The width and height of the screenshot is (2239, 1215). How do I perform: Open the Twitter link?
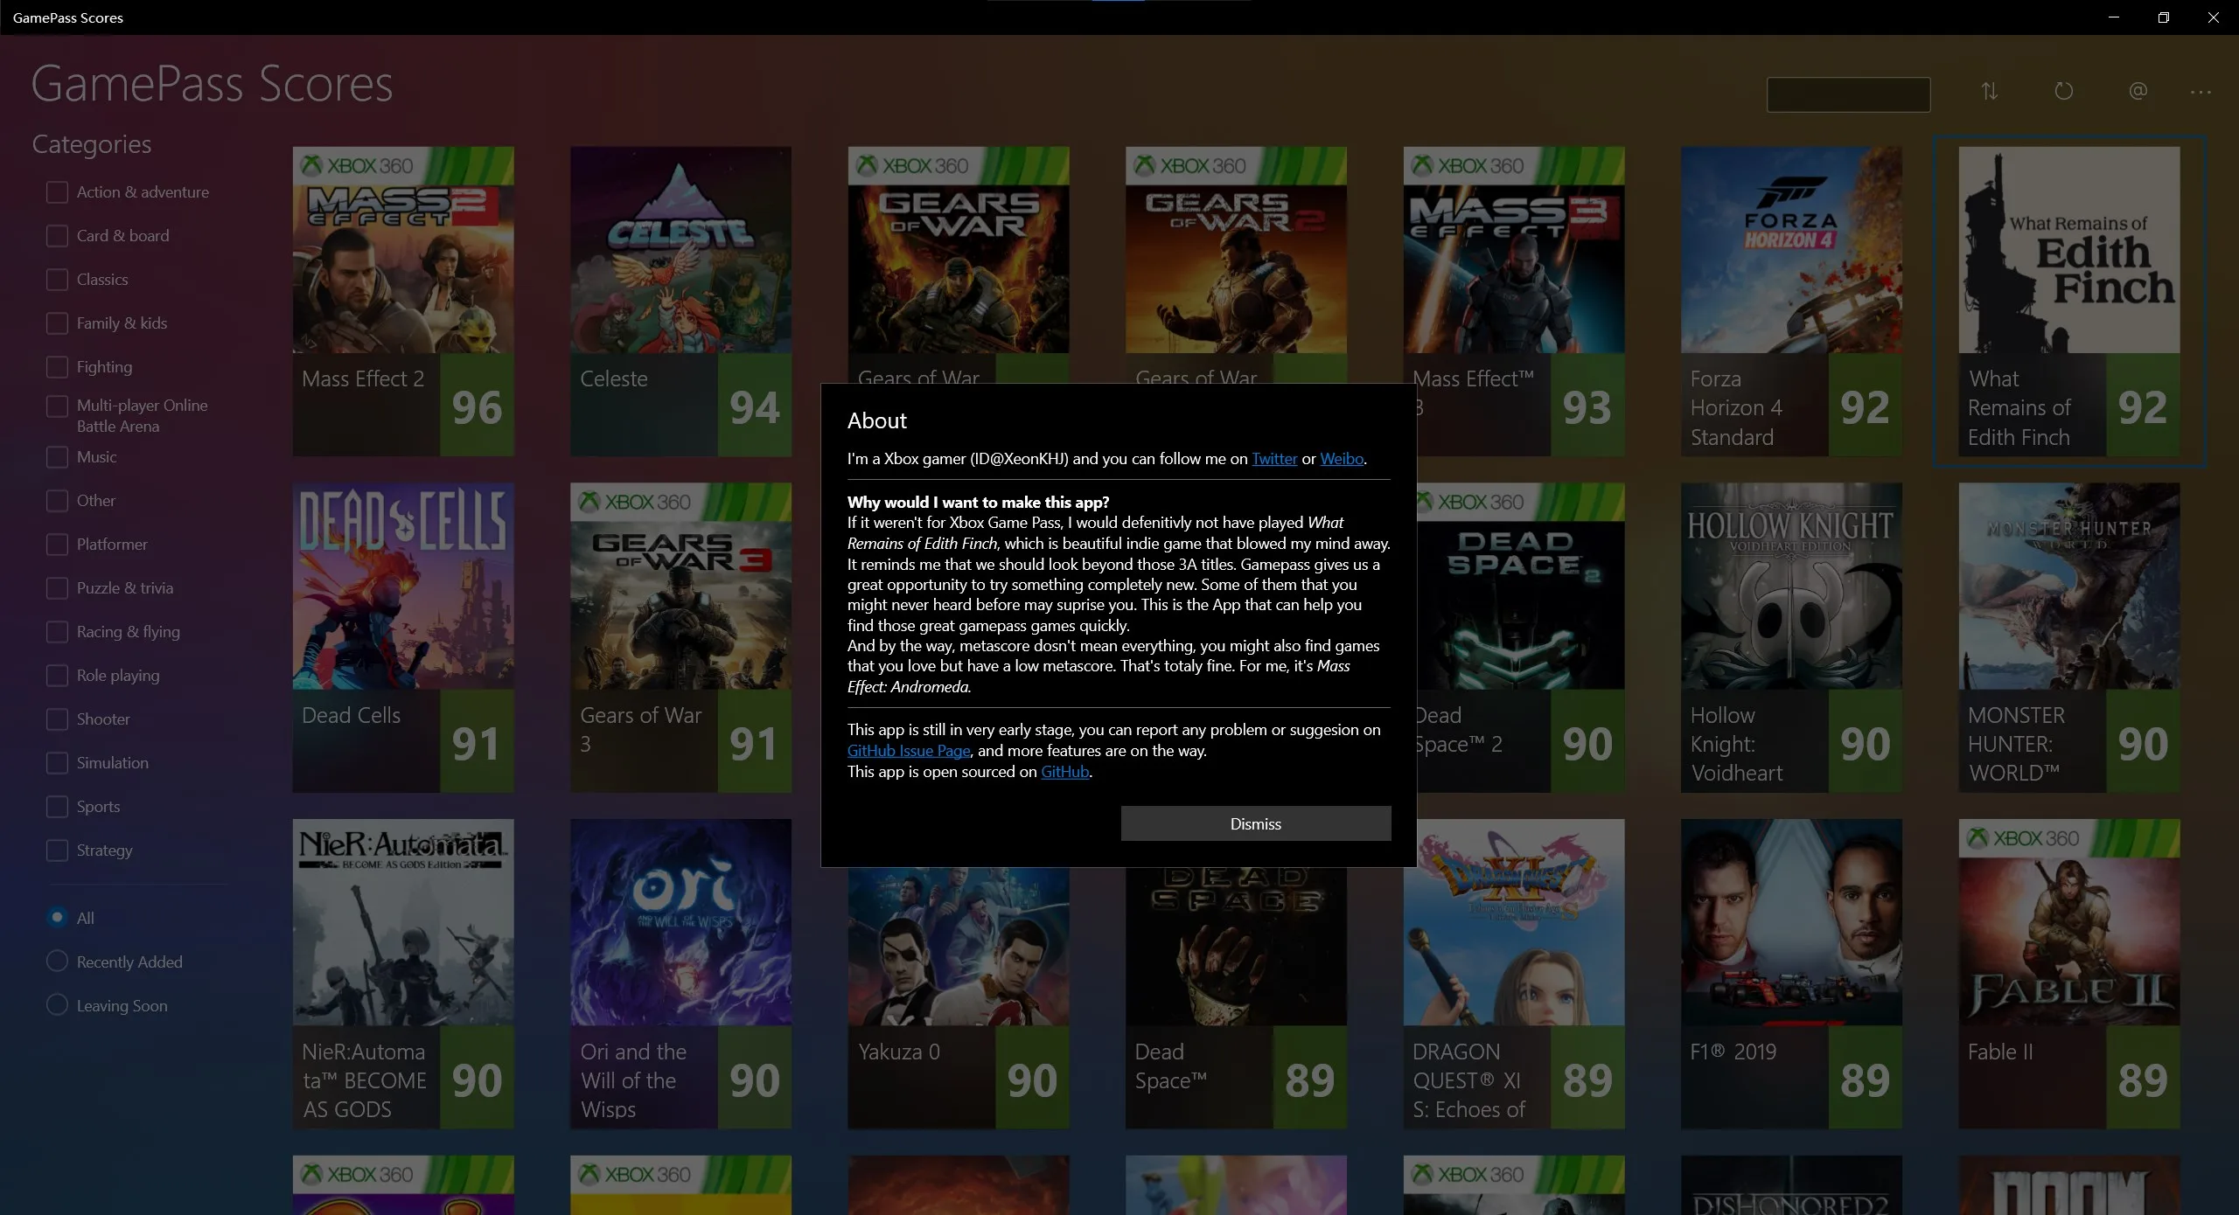coord(1274,459)
